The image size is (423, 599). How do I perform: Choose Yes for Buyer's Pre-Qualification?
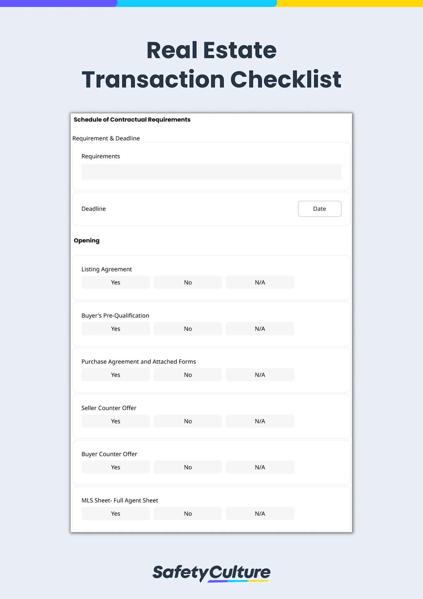(116, 329)
